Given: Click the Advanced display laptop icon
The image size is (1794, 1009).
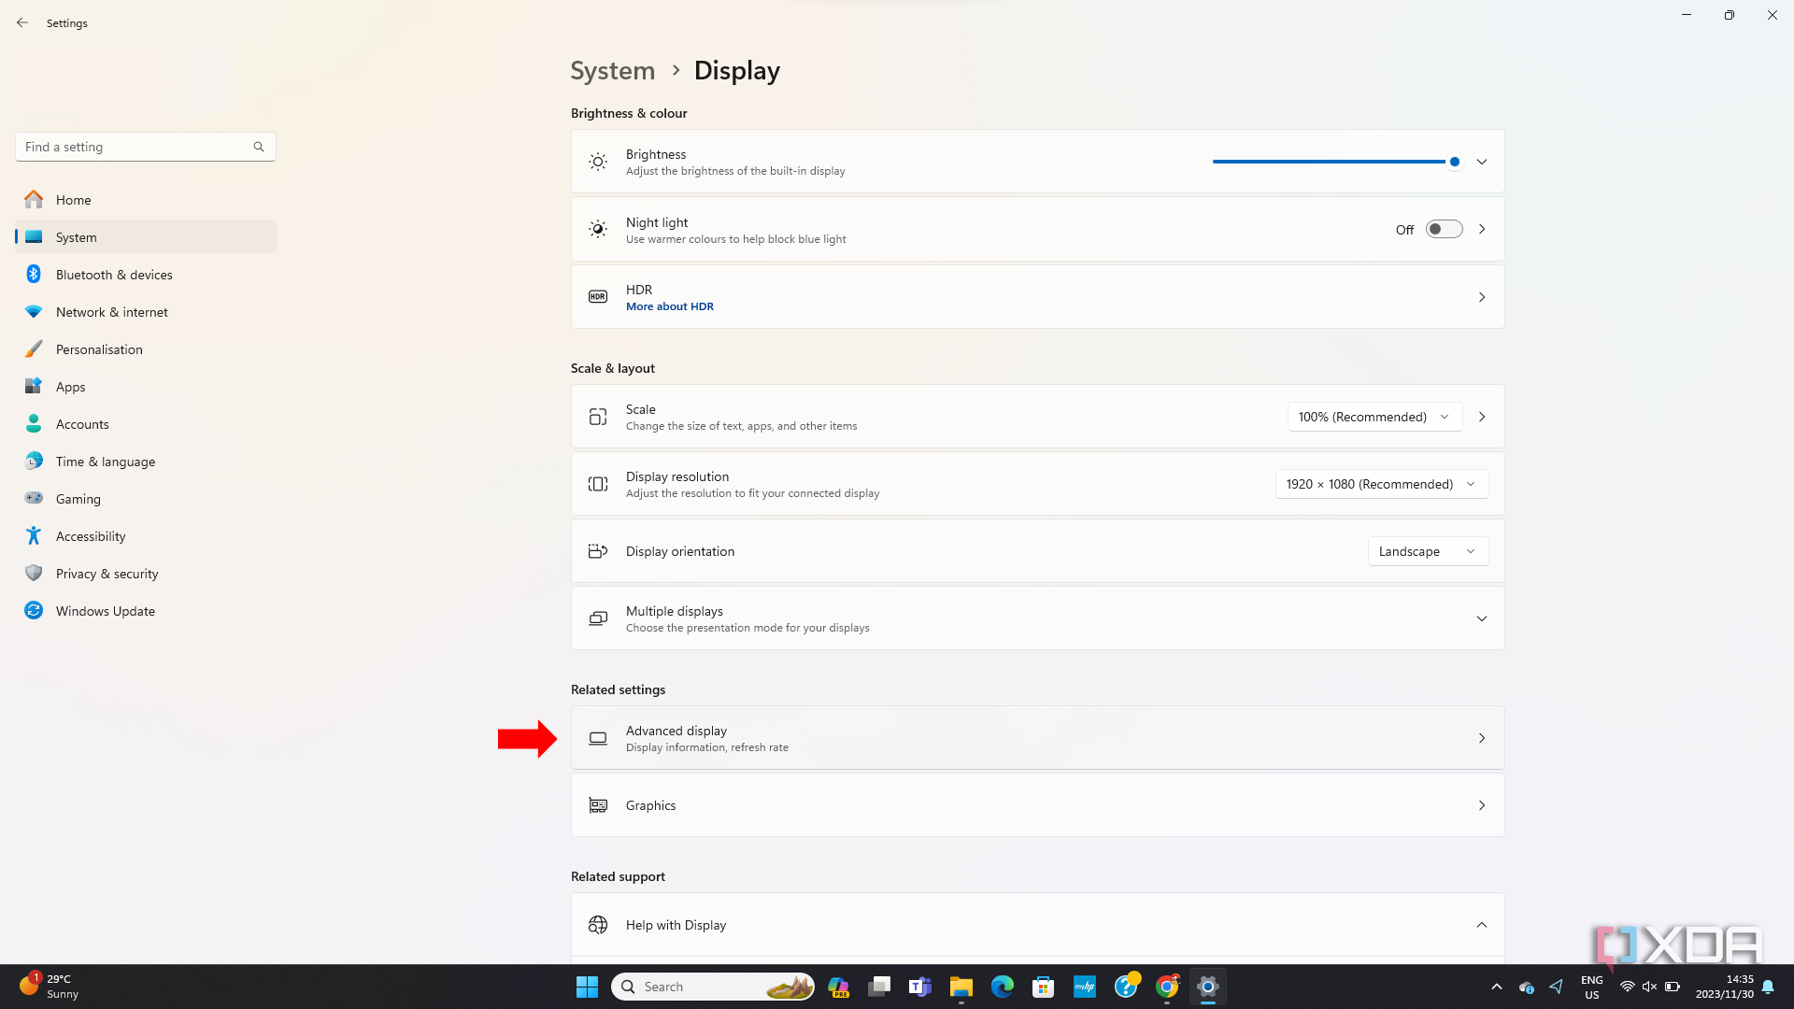Looking at the screenshot, I should coord(598,738).
